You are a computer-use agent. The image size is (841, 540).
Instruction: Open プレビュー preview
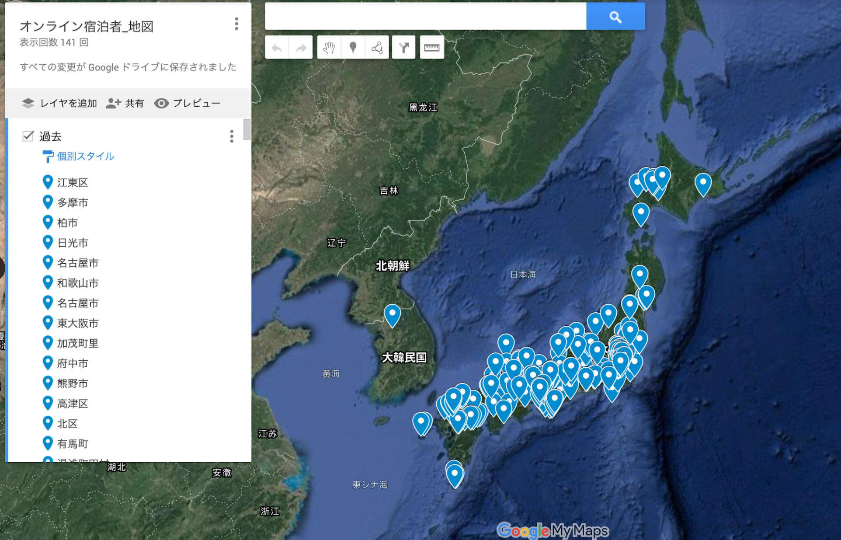pyautogui.click(x=188, y=103)
